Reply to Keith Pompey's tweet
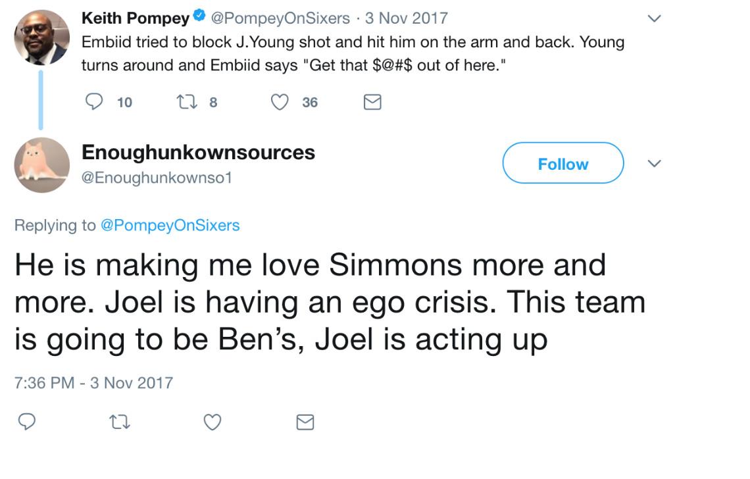The width and height of the screenshot is (750, 479). point(95,102)
